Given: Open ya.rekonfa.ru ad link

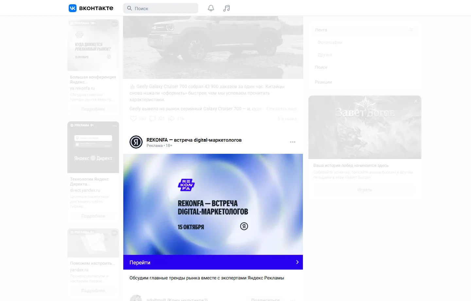Looking at the screenshot, I should pos(82,88).
